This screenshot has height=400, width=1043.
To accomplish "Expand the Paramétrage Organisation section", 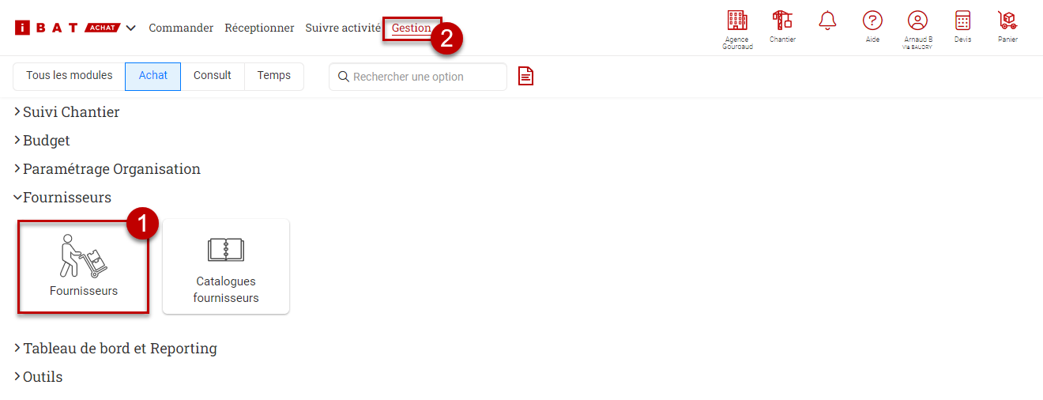I will pyautogui.click(x=107, y=169).
